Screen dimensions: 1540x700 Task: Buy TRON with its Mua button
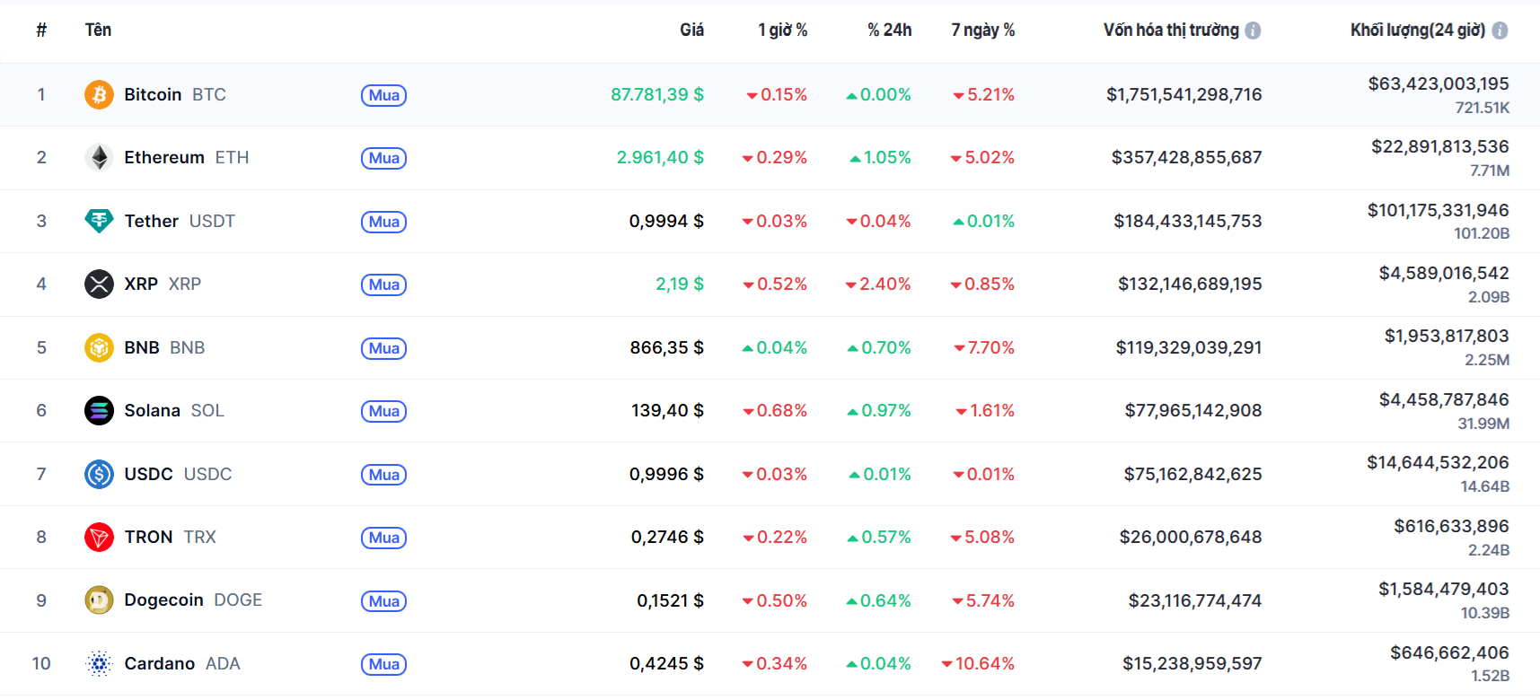[x=384, y=538]
